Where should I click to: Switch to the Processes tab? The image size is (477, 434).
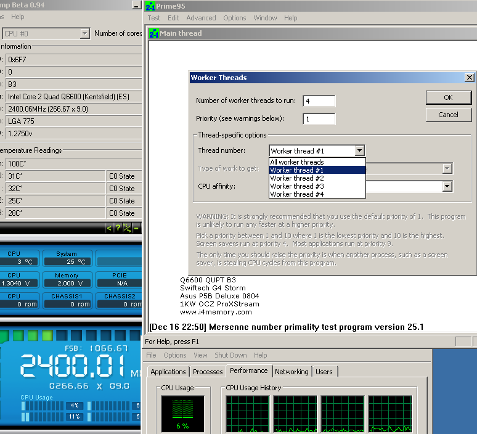coord(208,372)
